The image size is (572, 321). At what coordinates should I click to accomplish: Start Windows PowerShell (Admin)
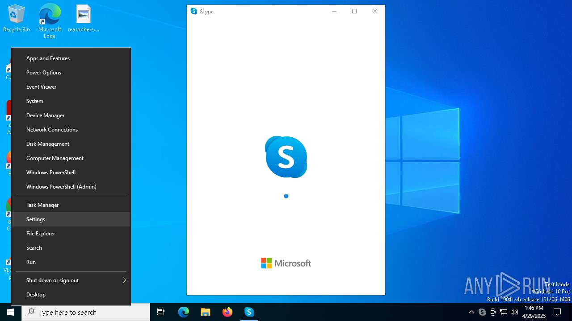tap(71, 187)
